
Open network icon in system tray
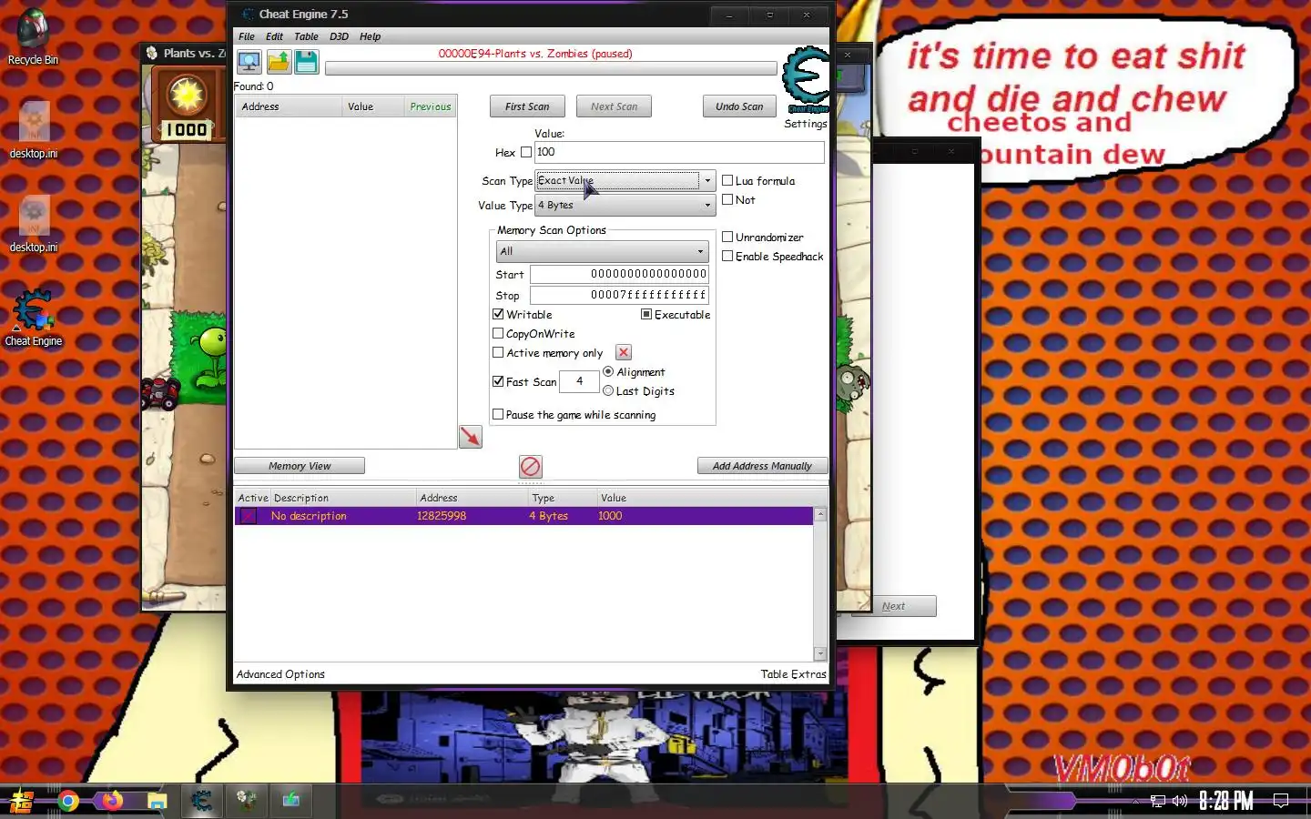[x=1158, y=801]
